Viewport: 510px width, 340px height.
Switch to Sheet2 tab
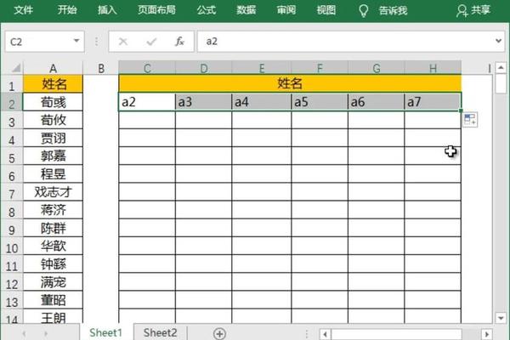click(x=160, y=332)
